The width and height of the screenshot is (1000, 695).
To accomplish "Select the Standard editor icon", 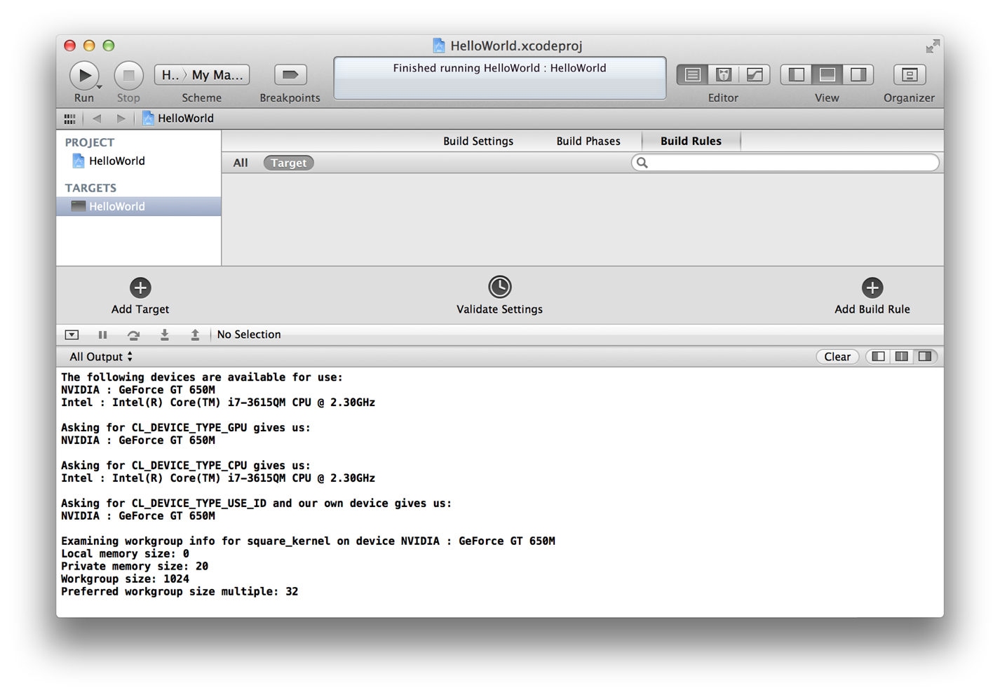I will 692,74.
